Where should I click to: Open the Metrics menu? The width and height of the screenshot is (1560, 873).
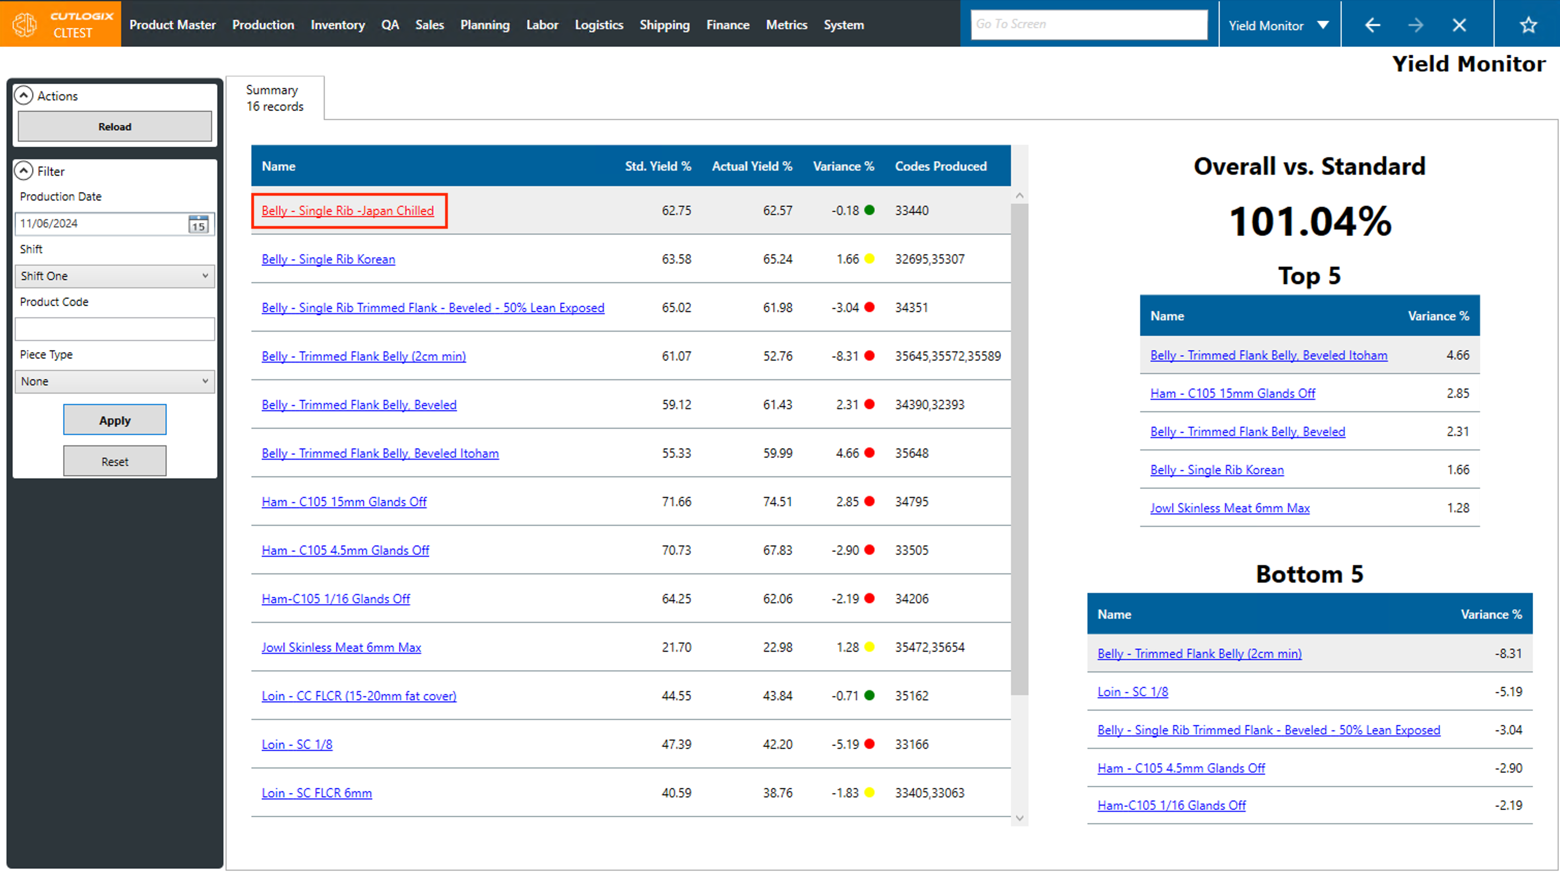click(x=786, y=25)
